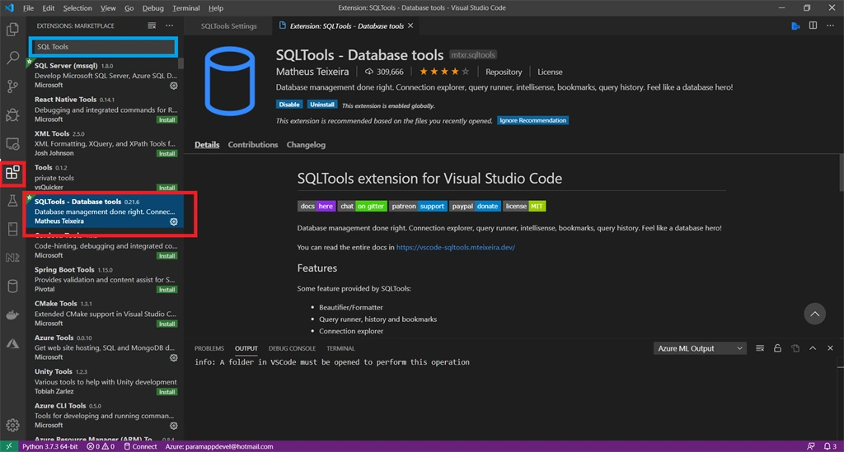Viewport: 844px width, 452px height.
Task: Close the output panel
Action: pyautogui.click(x=830, y=348)
